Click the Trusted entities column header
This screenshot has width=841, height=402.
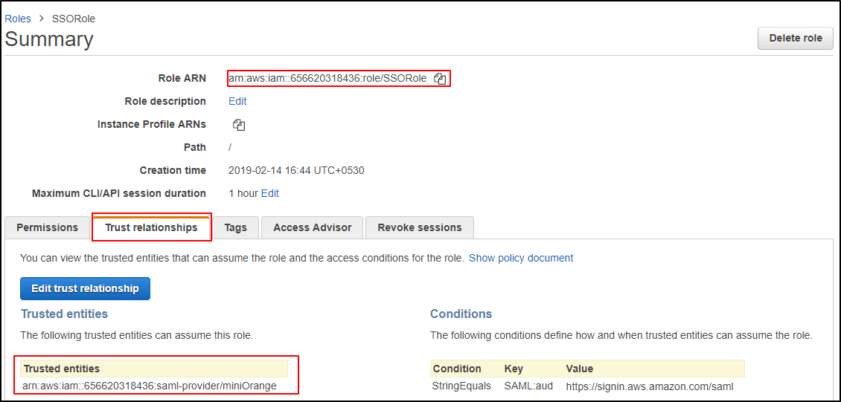(62, 369)
